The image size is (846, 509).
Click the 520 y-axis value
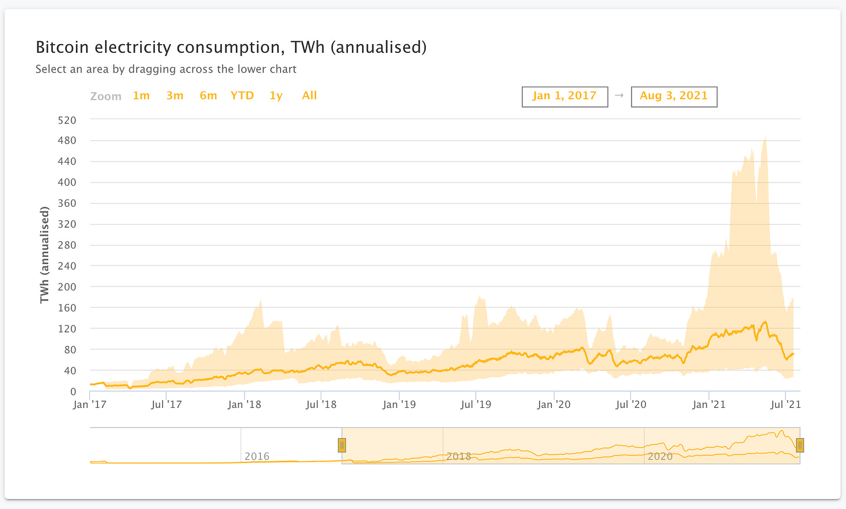[x=67, y=120]
